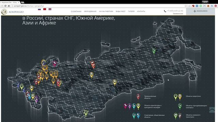The height and width of the screenshot is (122, 218).
Task: Switch site language to Chinese flag
Action: 45,9
